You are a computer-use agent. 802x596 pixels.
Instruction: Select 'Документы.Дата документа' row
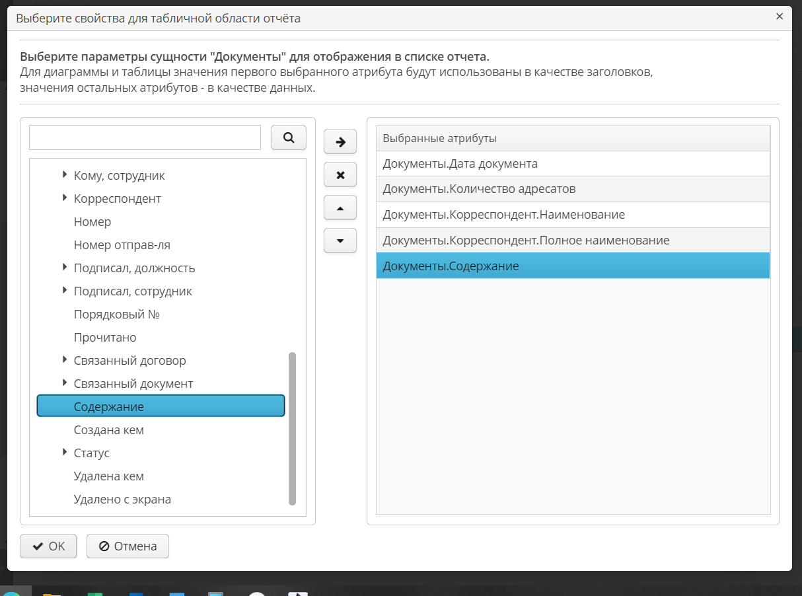[460, 164]
